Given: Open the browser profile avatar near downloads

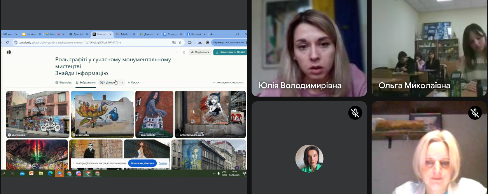Looking at the screenshot, I should pos(207,42).
